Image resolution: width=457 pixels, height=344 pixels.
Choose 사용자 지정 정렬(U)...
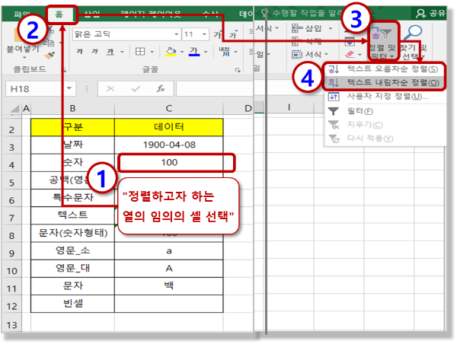click(384, 97)
